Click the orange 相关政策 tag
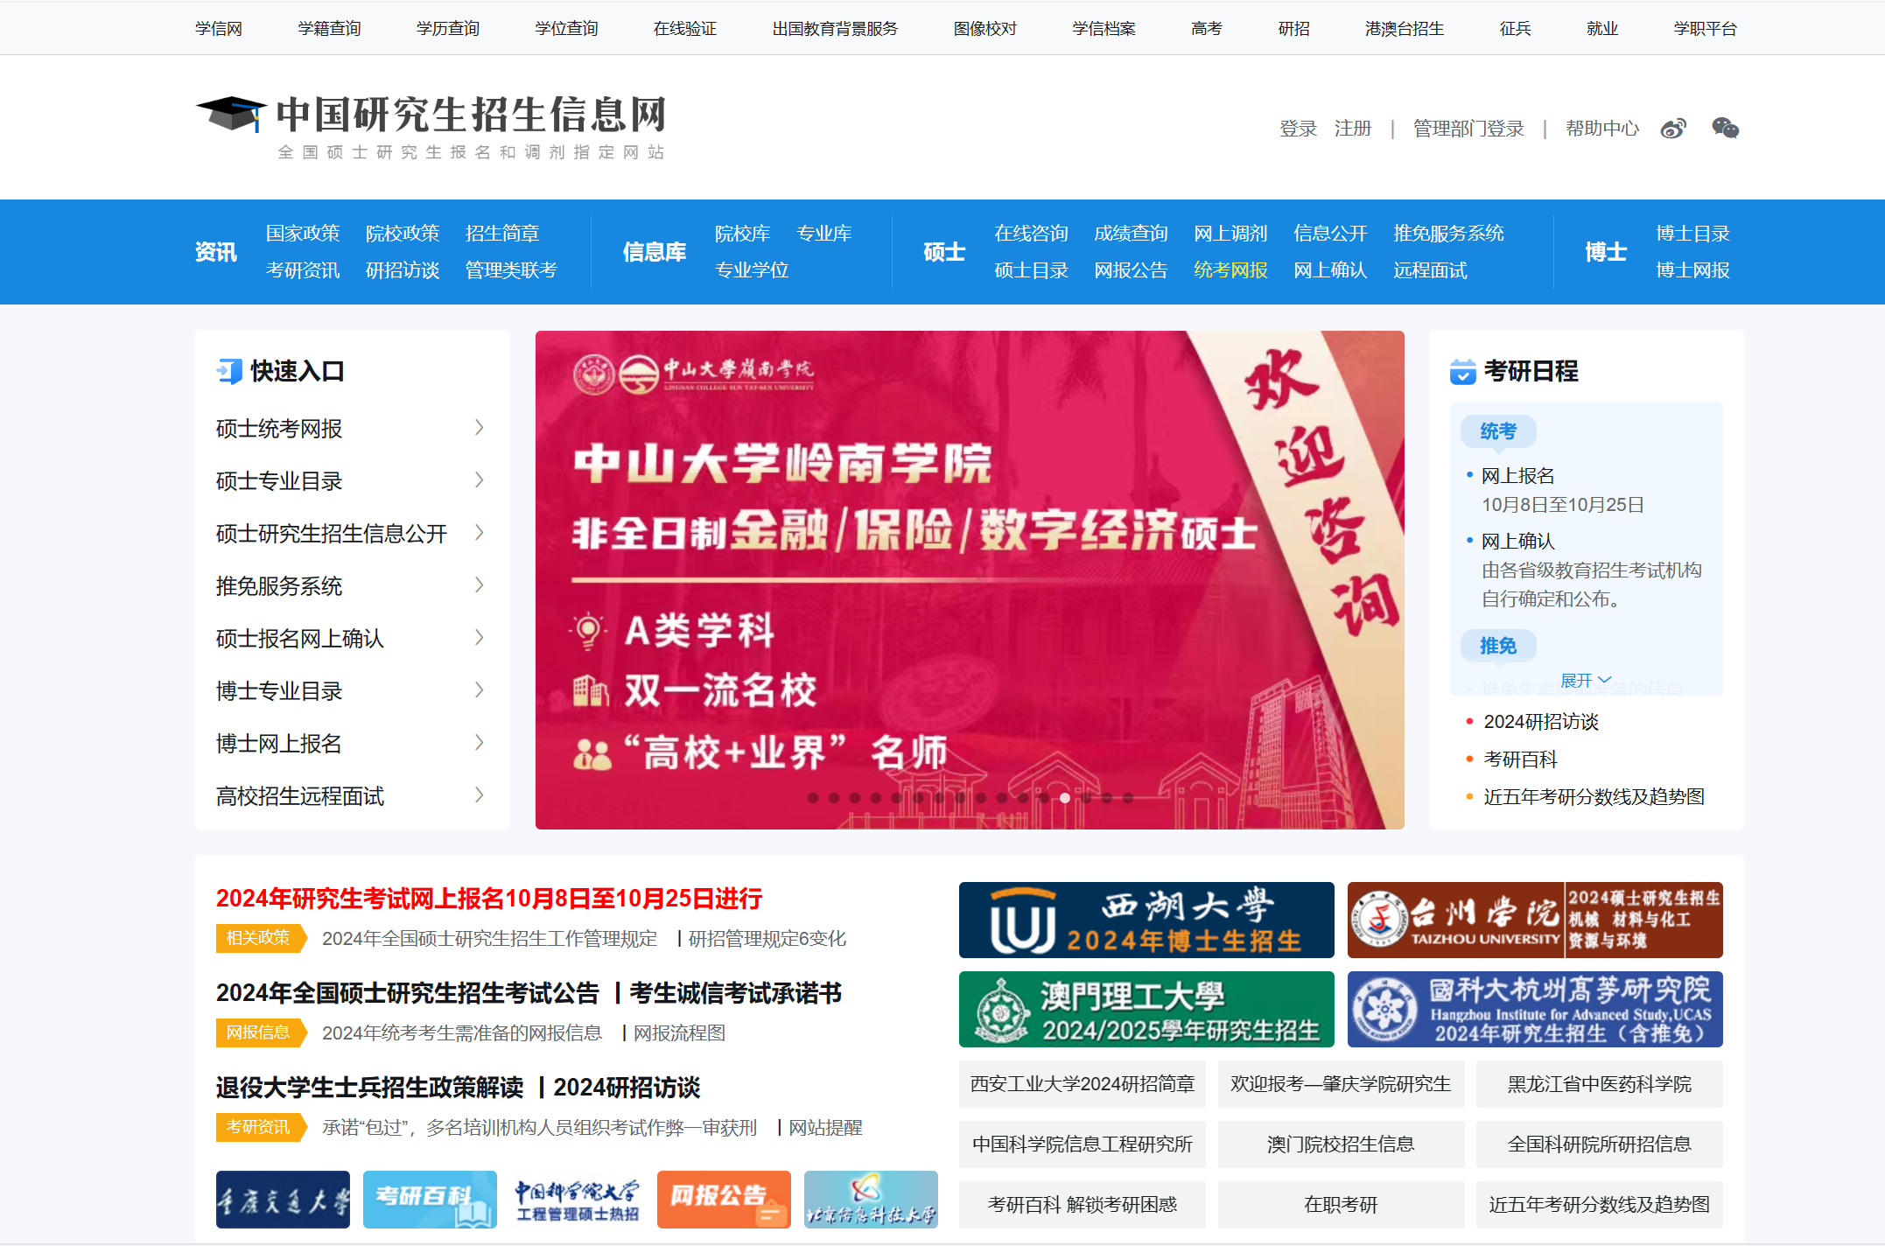 (x=260, y=938)
